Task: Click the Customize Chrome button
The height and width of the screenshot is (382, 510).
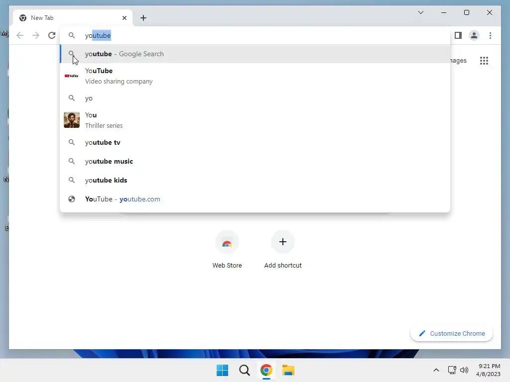Action: (x=451, y=334)
